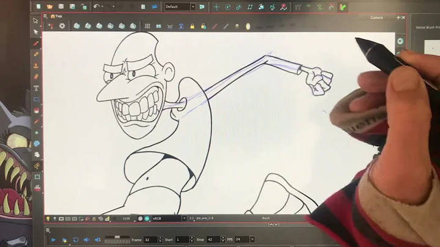Image resolution: width=440 pixels, height=247 pixels.
Task: Increase the Frame value stepper
Action: pos(160,238)
